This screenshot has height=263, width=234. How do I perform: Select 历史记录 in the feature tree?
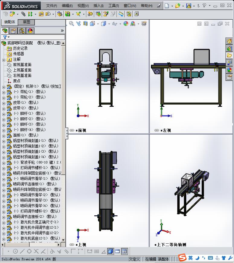pos(20,49)
